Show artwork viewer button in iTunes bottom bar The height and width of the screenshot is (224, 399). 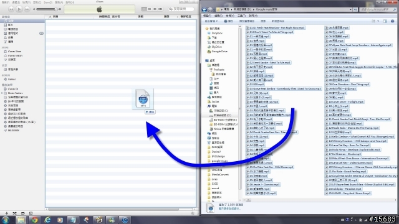31,213
